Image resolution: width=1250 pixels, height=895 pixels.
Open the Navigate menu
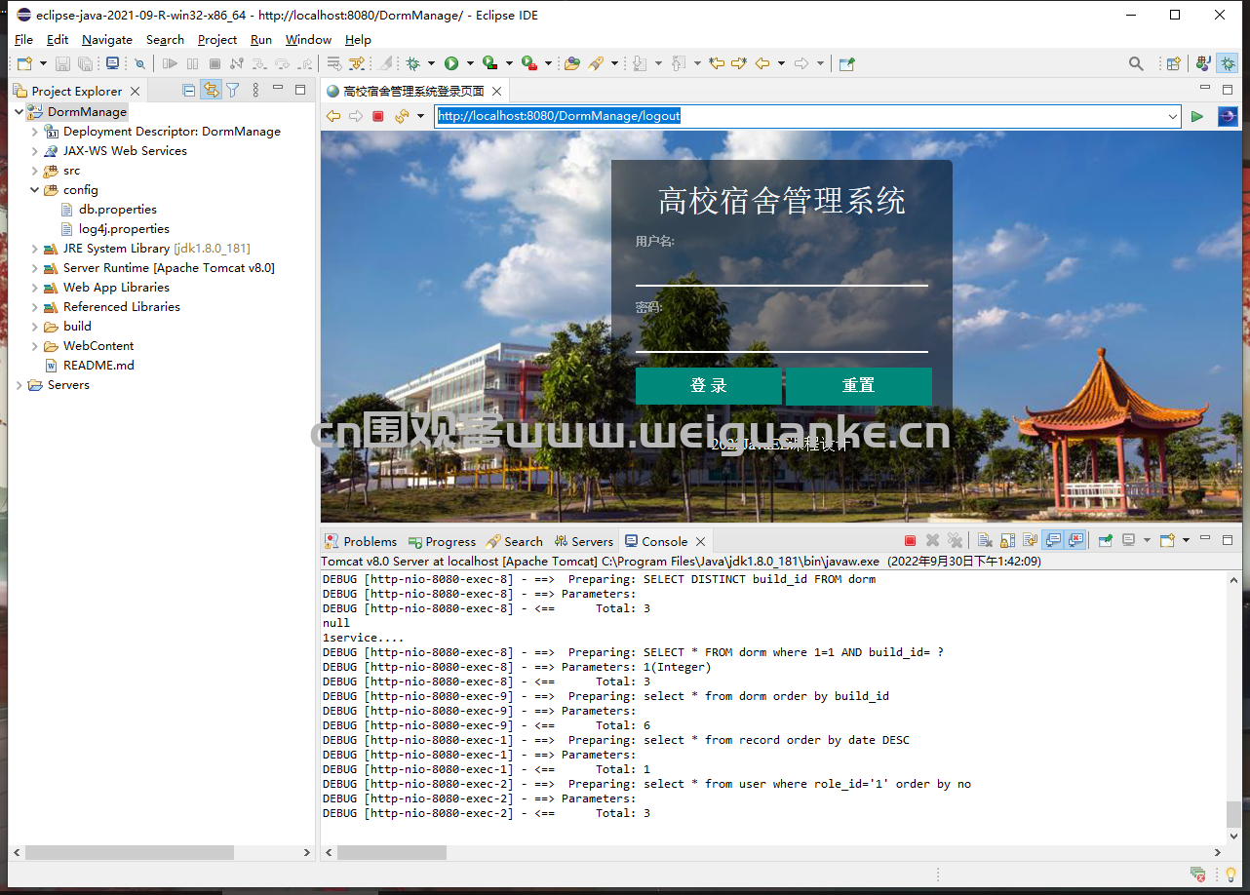107,40
